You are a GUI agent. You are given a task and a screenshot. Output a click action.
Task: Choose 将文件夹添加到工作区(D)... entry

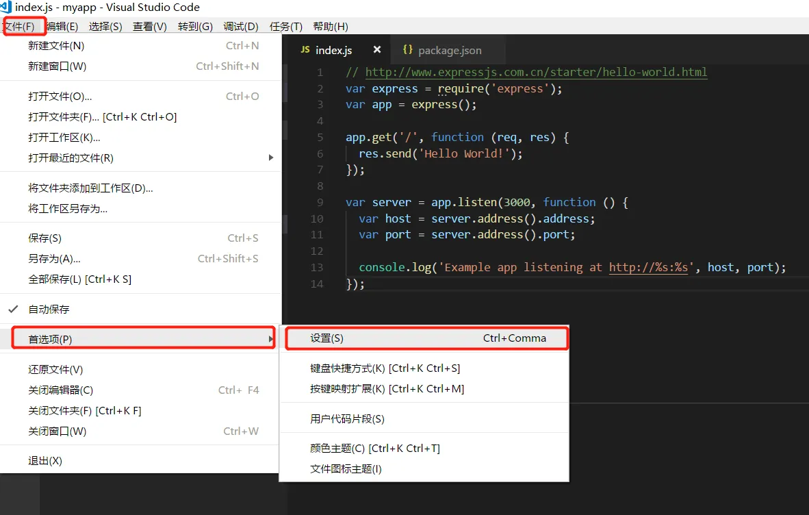click(141, 188)
